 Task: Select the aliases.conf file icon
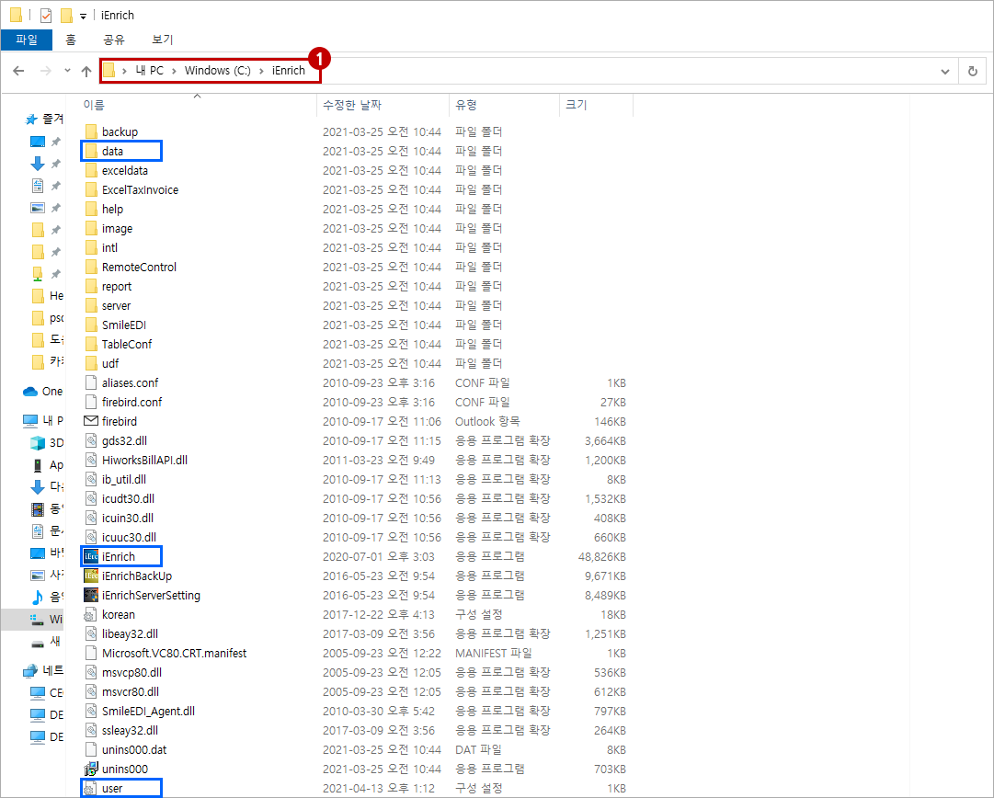click(x=91, y=382)
